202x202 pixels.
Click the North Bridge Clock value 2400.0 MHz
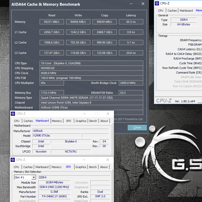pyautogui.click(x=131, y=83)
